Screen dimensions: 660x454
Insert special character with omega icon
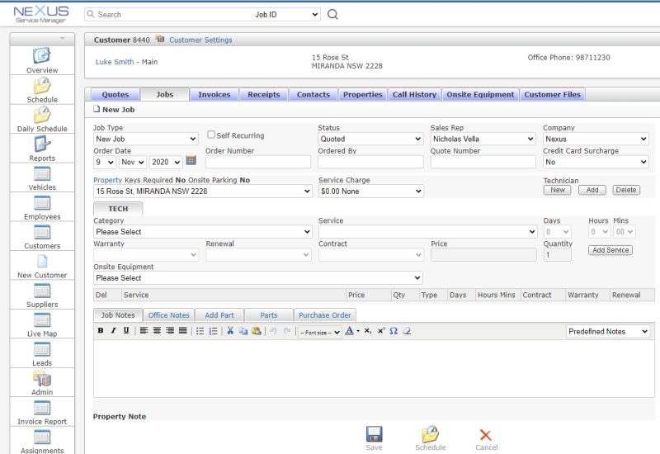coord(394,331)
